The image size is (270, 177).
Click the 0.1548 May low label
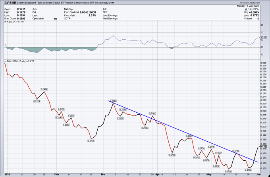pyautogui.click(x=228, y=171)
